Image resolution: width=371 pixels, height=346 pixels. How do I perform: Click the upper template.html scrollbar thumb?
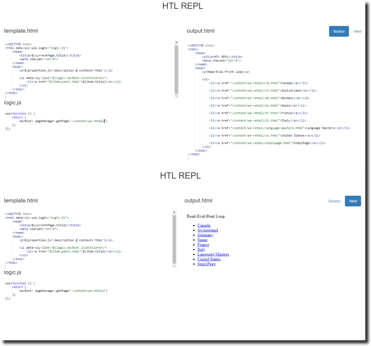click(x=176, y=69)
